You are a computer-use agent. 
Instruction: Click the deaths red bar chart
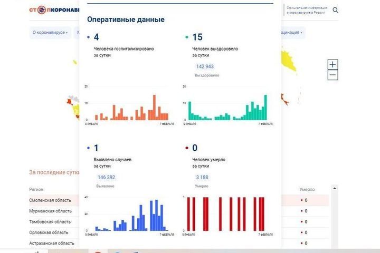(227, 215)
